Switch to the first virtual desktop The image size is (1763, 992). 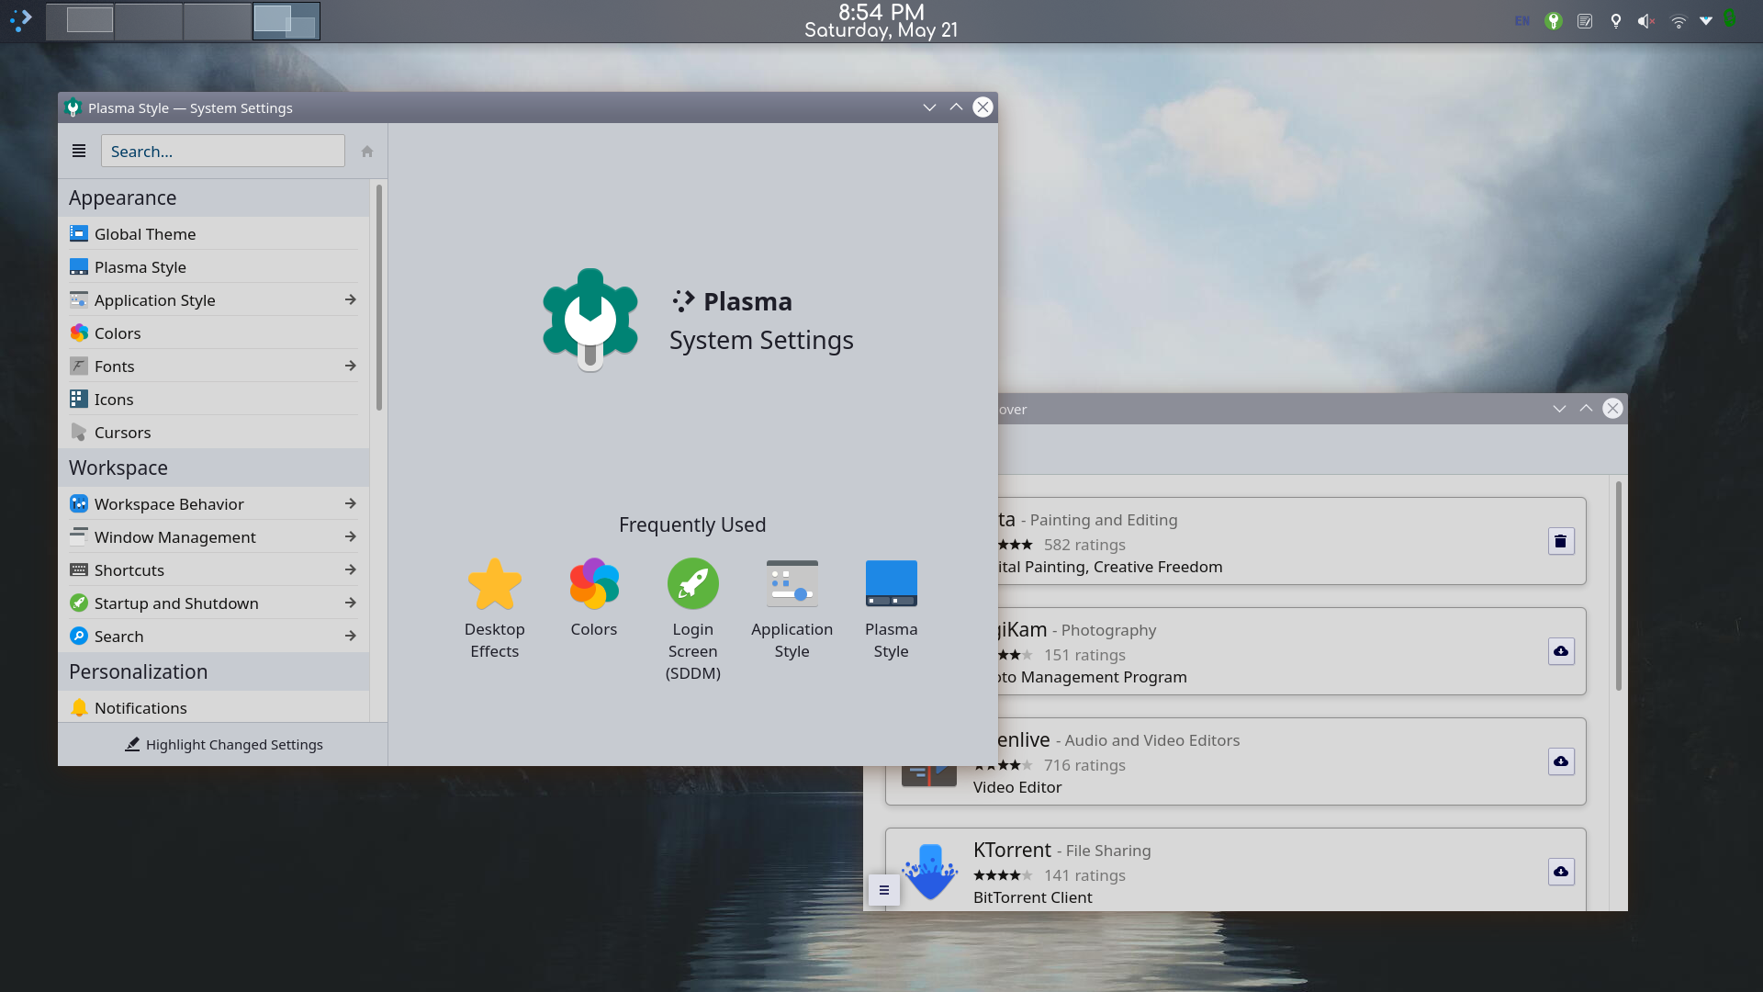click(80, 21)
